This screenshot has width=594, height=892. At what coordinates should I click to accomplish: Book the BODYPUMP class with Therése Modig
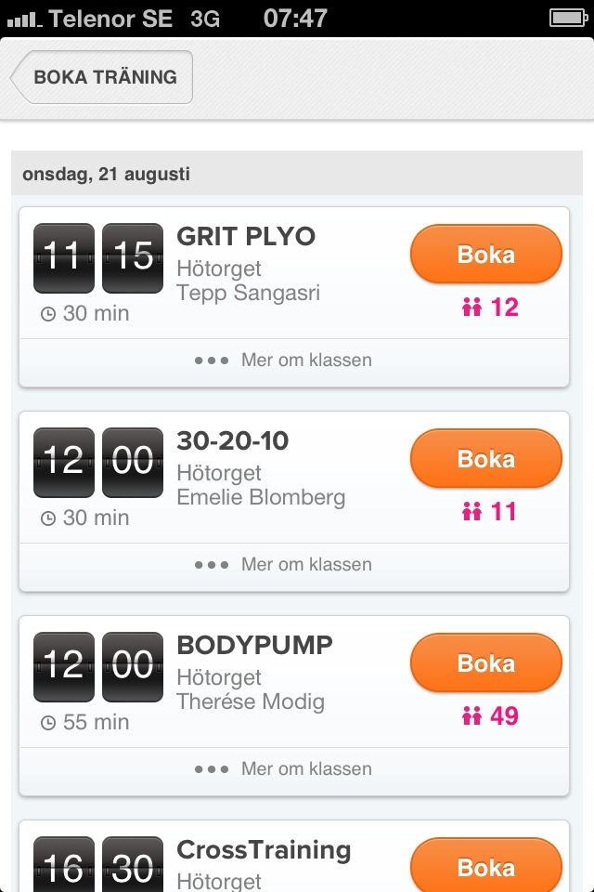[x=486, y=663]
